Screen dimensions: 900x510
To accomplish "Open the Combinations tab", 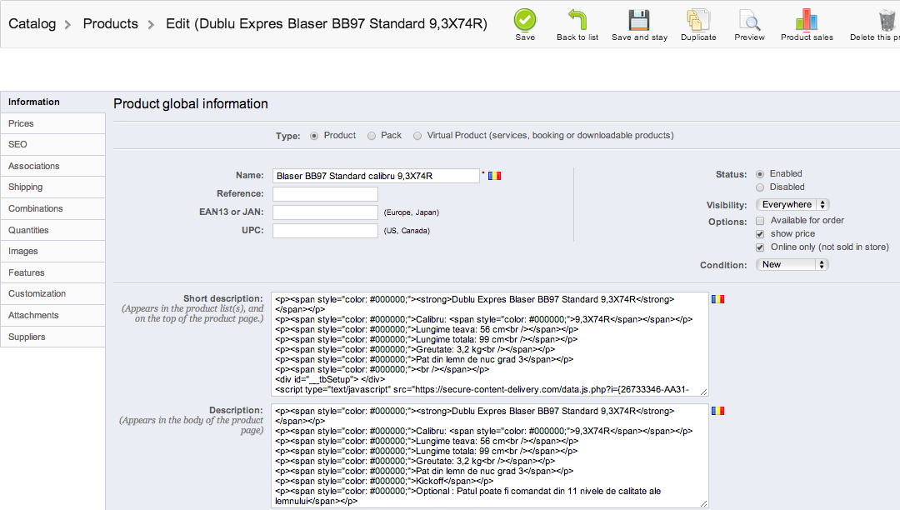I will 52,209.
